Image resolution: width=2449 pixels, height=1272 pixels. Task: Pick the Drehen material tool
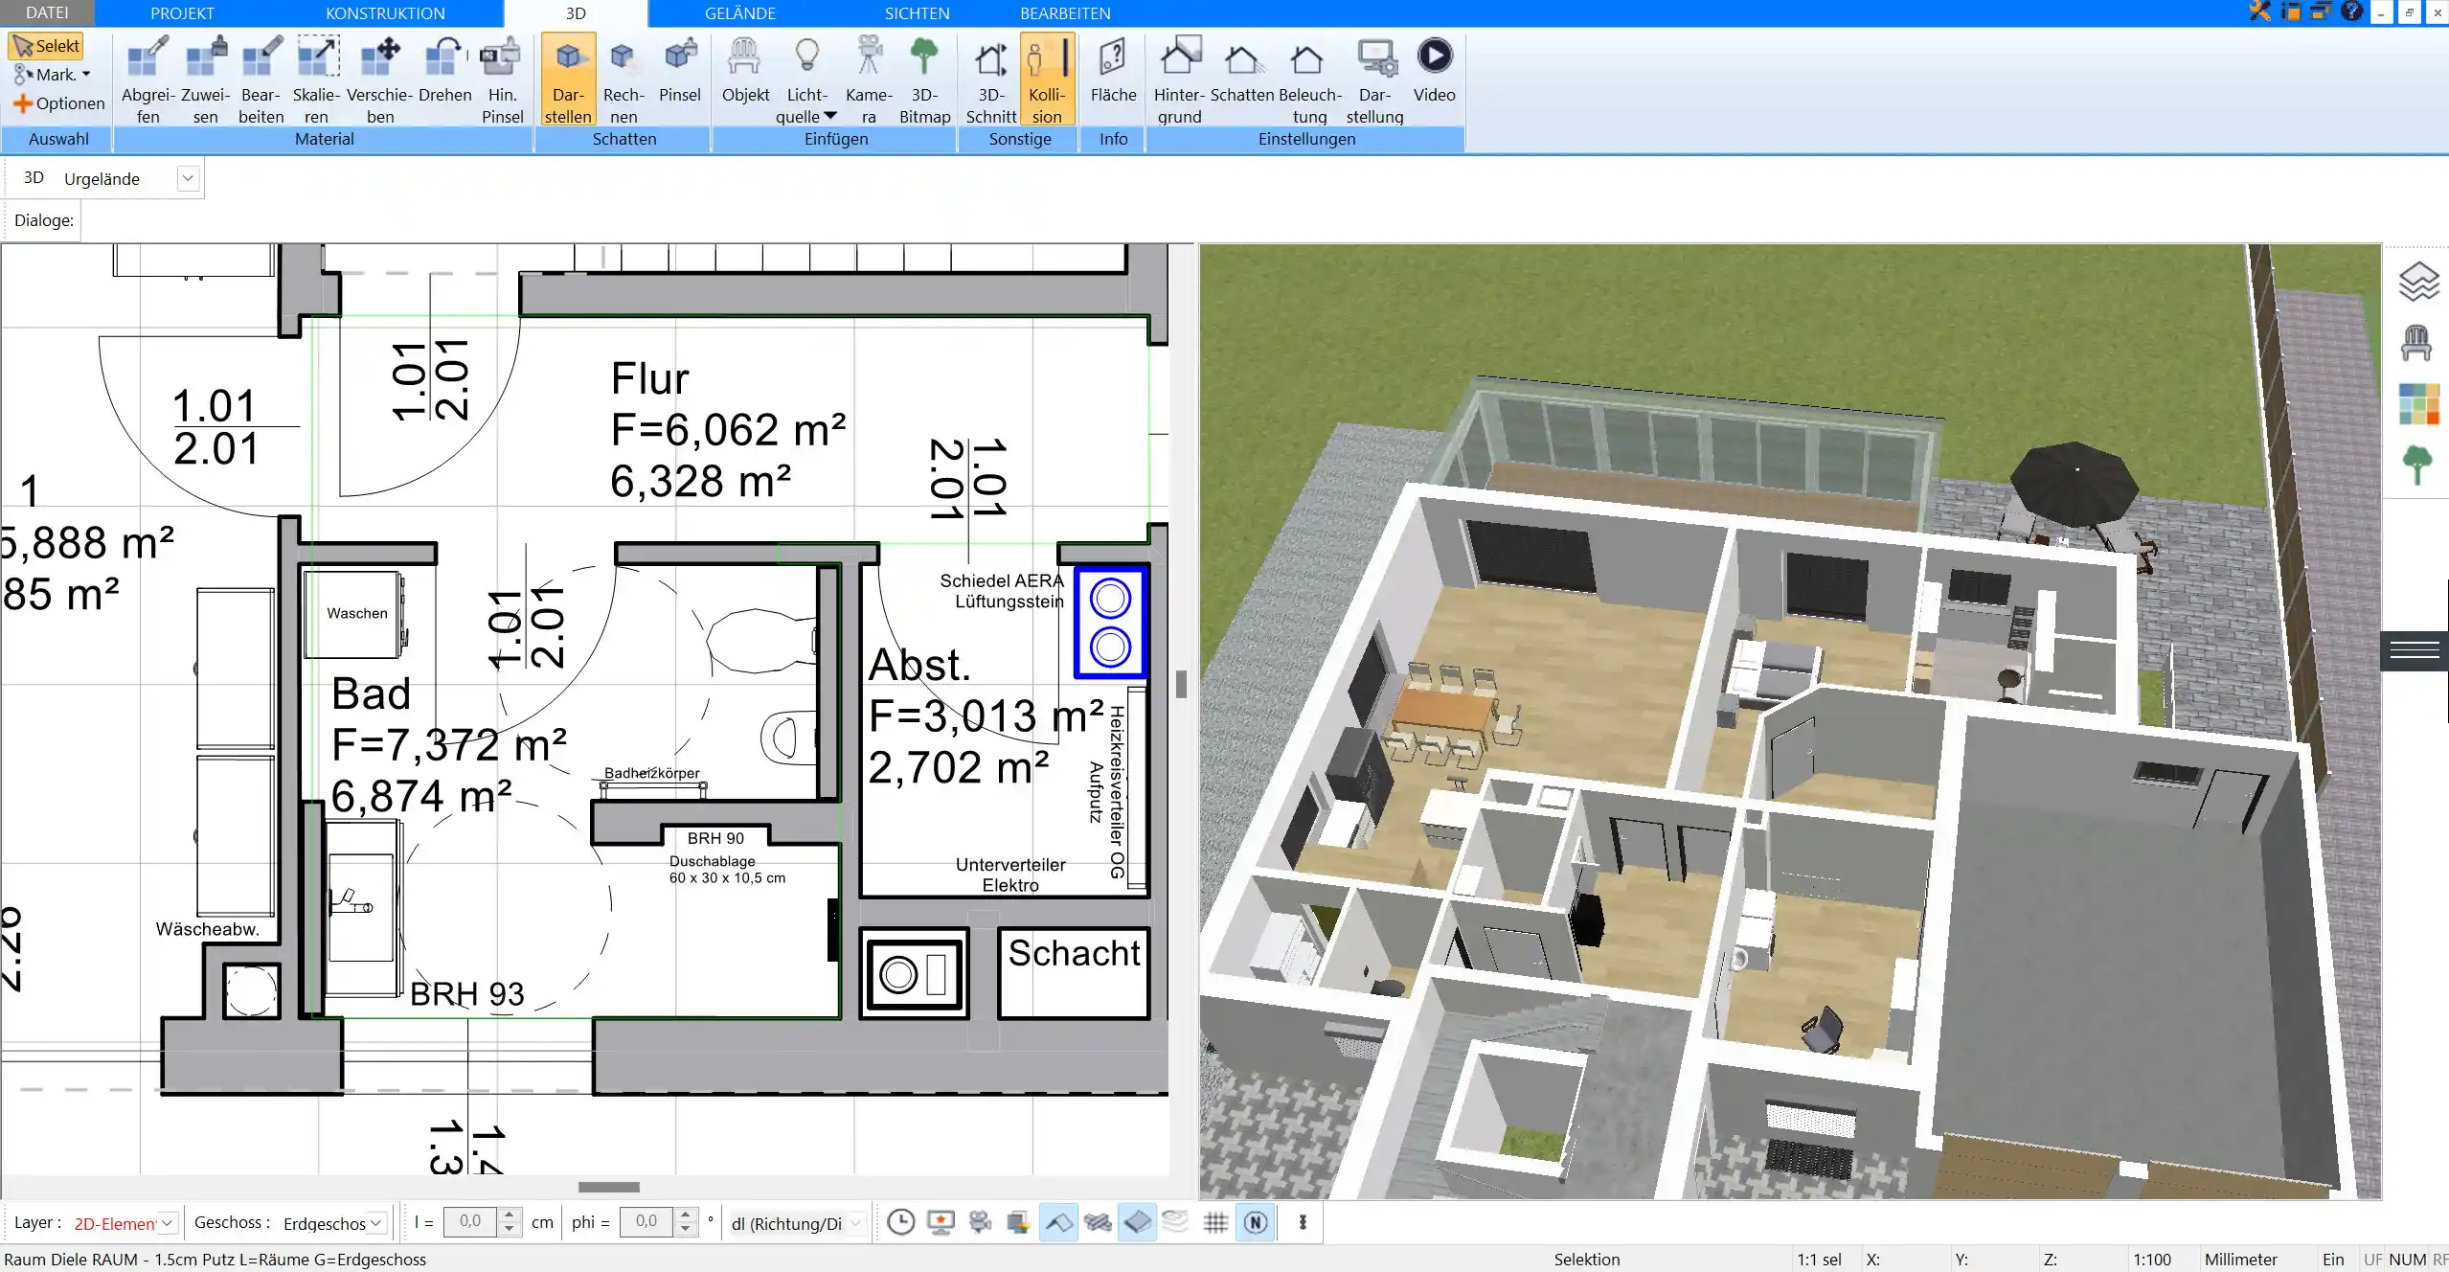[444, 70]
